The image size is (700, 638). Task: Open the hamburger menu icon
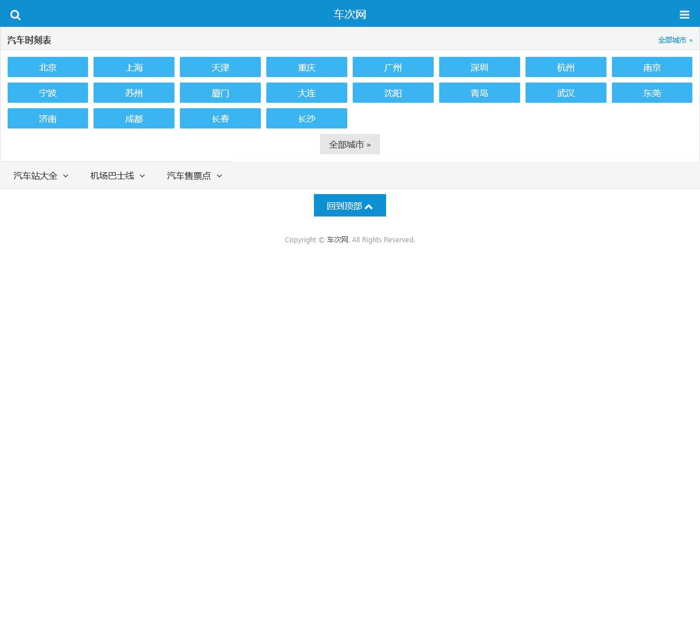(684, 15)
